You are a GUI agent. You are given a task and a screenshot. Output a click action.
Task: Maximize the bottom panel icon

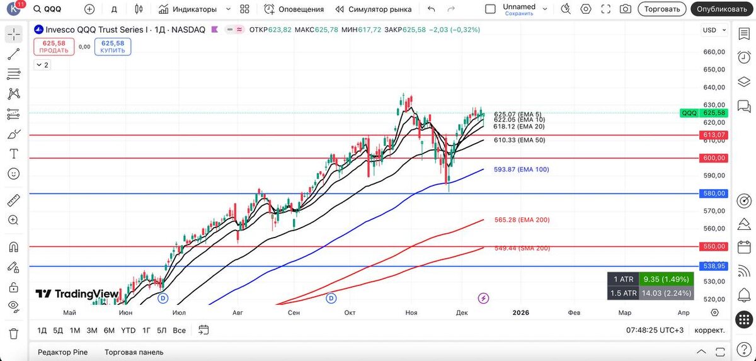(x=719, y=352)
